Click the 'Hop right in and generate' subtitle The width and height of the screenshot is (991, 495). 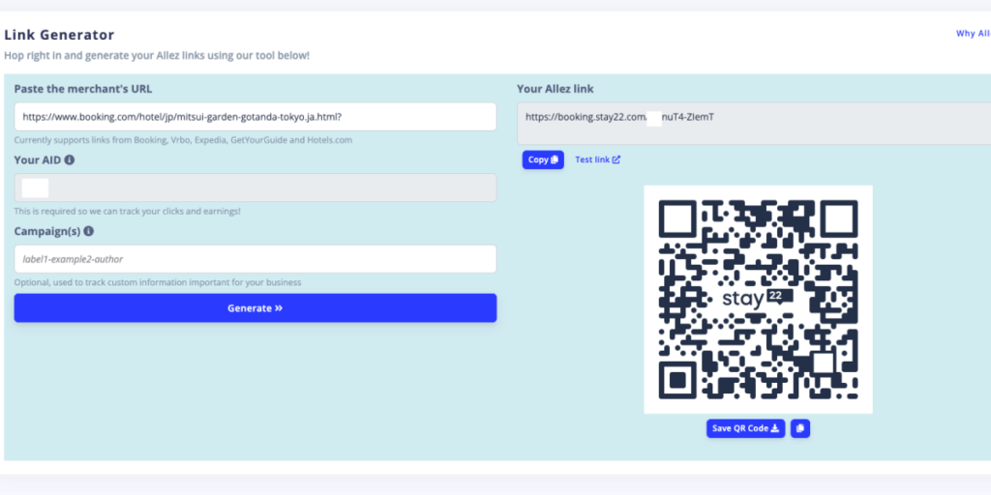pyautogui.click(x=157, y=55)
